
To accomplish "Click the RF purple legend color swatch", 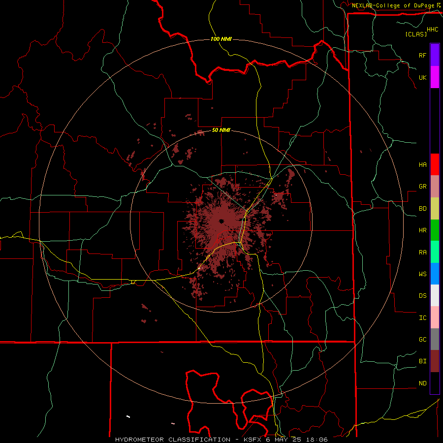I will [x=435, y=55].
